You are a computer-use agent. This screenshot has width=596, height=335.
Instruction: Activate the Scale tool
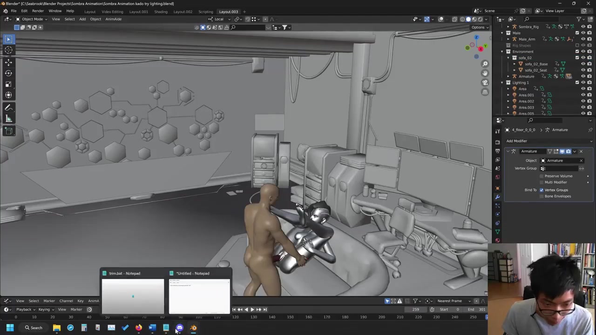pos(8,84)
